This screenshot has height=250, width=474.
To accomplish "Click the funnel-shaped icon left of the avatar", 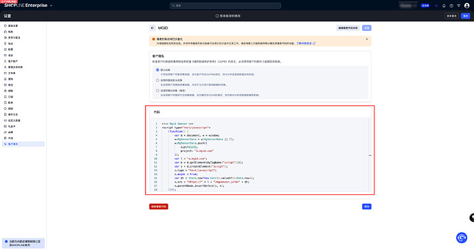I will coord(459,5).
